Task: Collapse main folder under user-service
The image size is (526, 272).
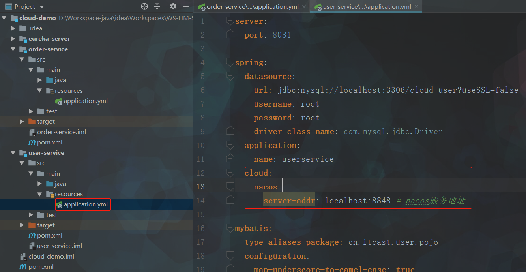Action: pos(31,174)
